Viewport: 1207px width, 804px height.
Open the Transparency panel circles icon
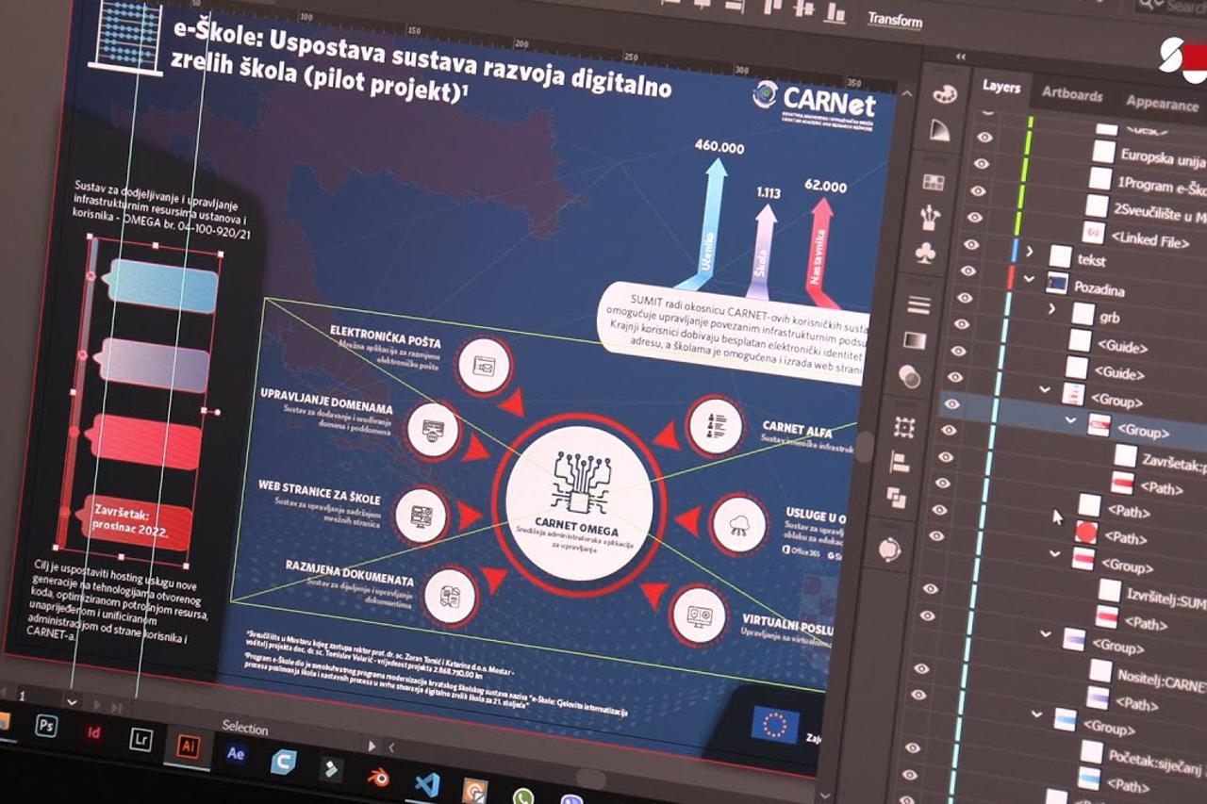click(910, 377)
